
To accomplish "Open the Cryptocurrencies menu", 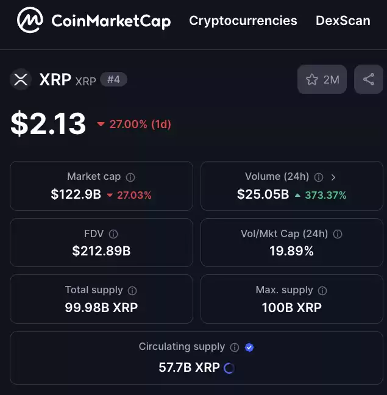I will click(x=243, y=21).
